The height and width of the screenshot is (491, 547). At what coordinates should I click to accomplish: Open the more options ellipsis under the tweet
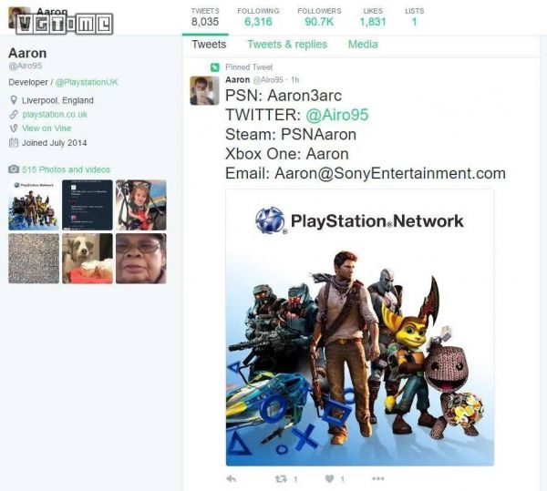[377, 478]
